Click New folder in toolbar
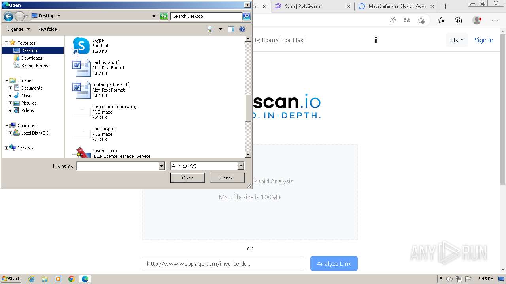This screenshot has height=284, width=506. [x=48, y=29]
